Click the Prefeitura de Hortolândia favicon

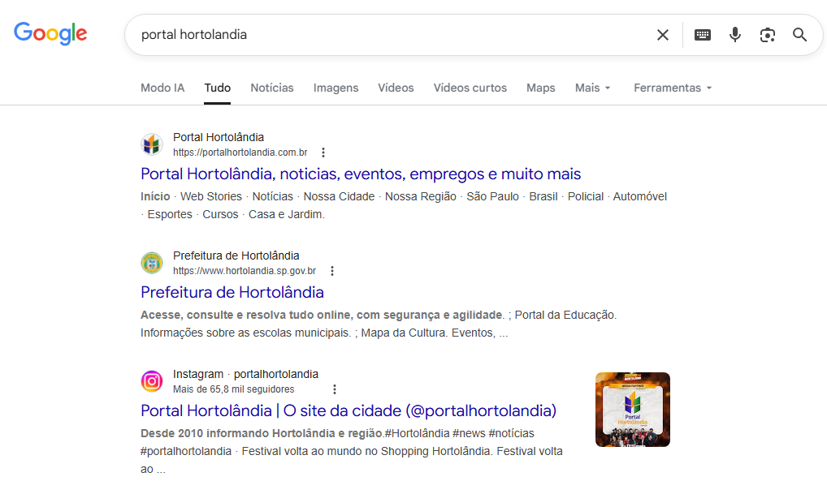tap(151, 262)
